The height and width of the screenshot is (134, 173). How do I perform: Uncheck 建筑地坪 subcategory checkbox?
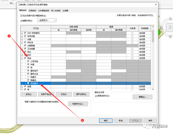pyautogui.click(x=28, y=71)
